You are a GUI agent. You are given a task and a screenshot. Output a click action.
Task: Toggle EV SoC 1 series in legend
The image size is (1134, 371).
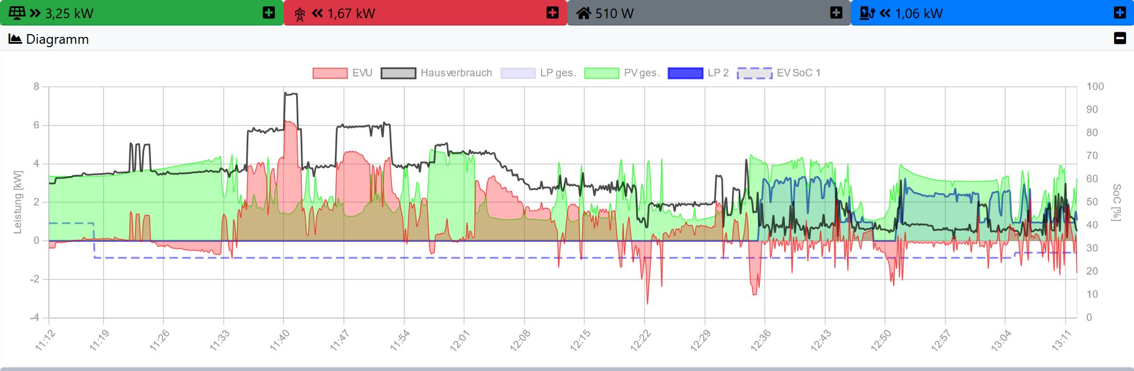point(779,73)
